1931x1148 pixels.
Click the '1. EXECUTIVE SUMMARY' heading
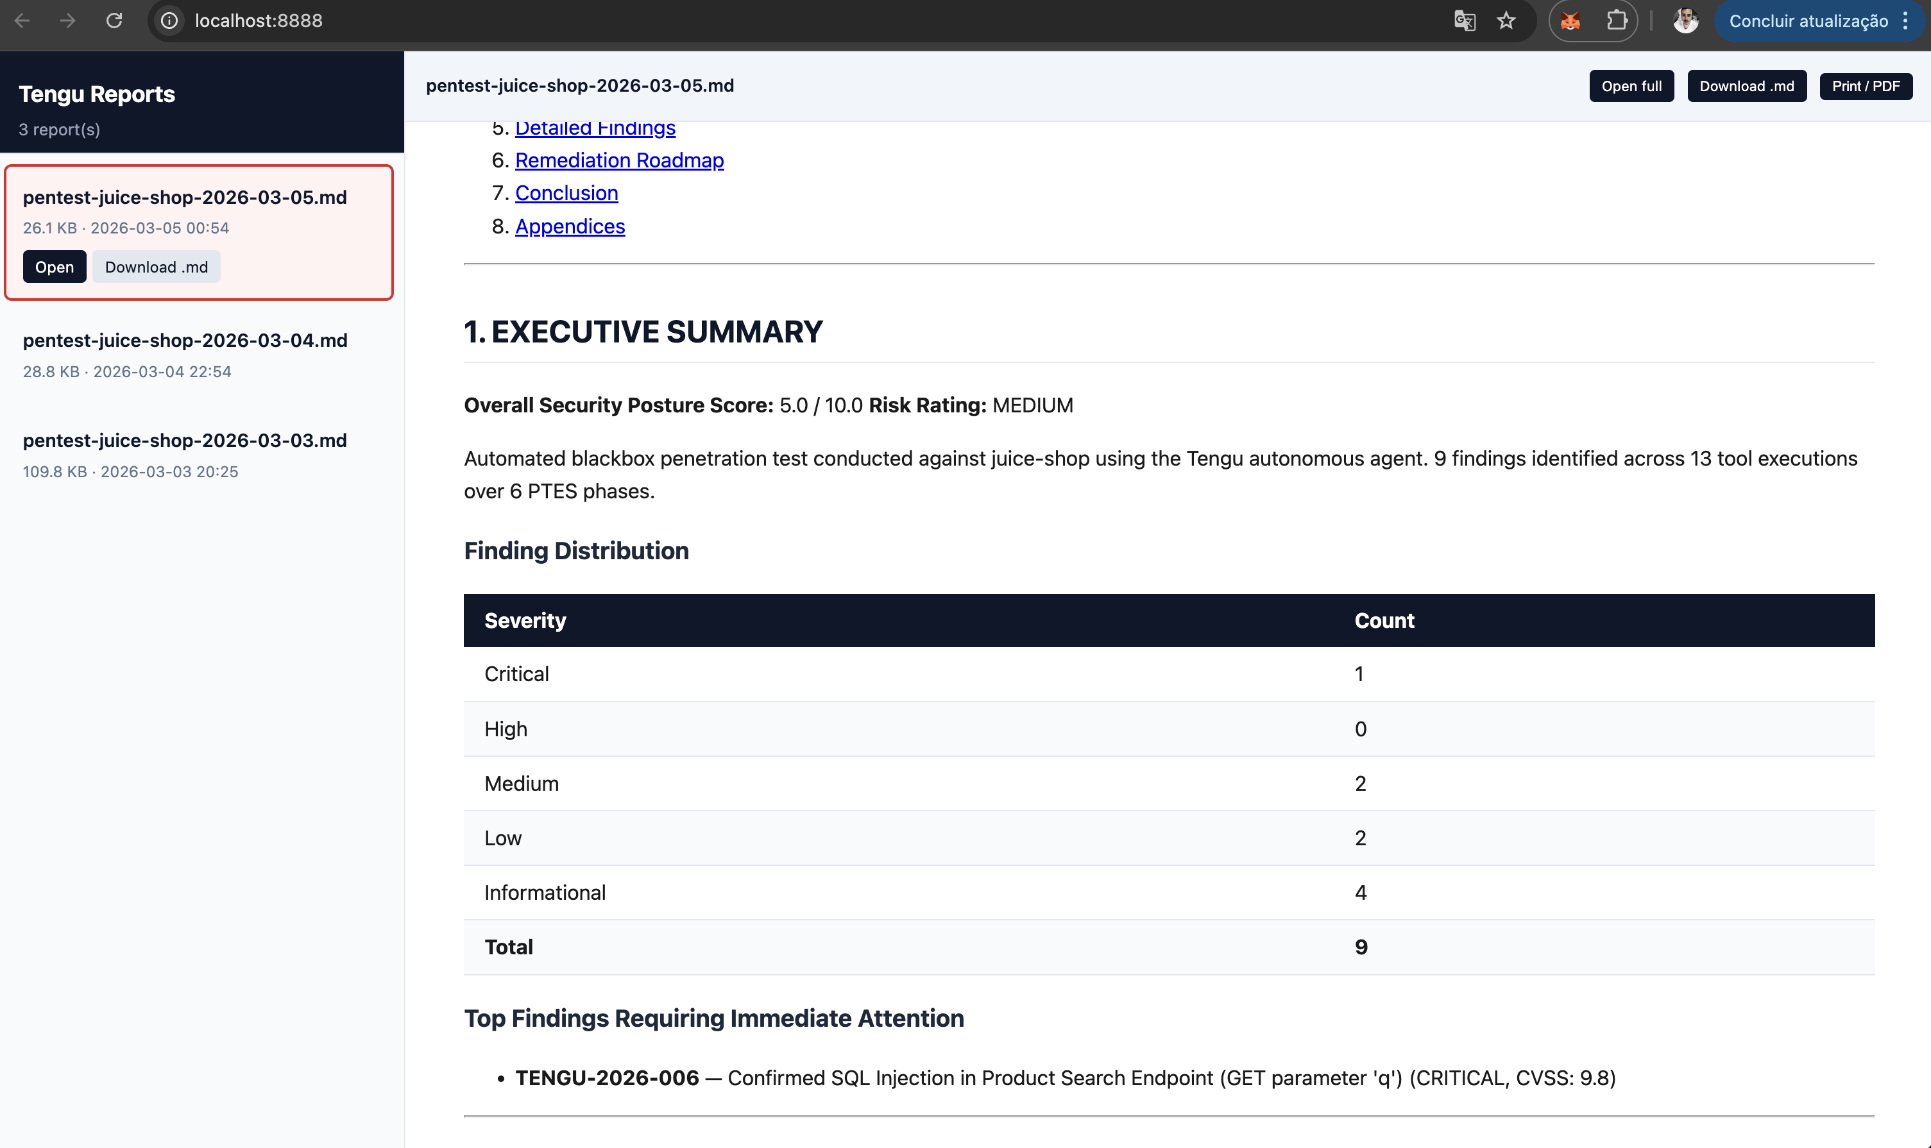(643, 332)
